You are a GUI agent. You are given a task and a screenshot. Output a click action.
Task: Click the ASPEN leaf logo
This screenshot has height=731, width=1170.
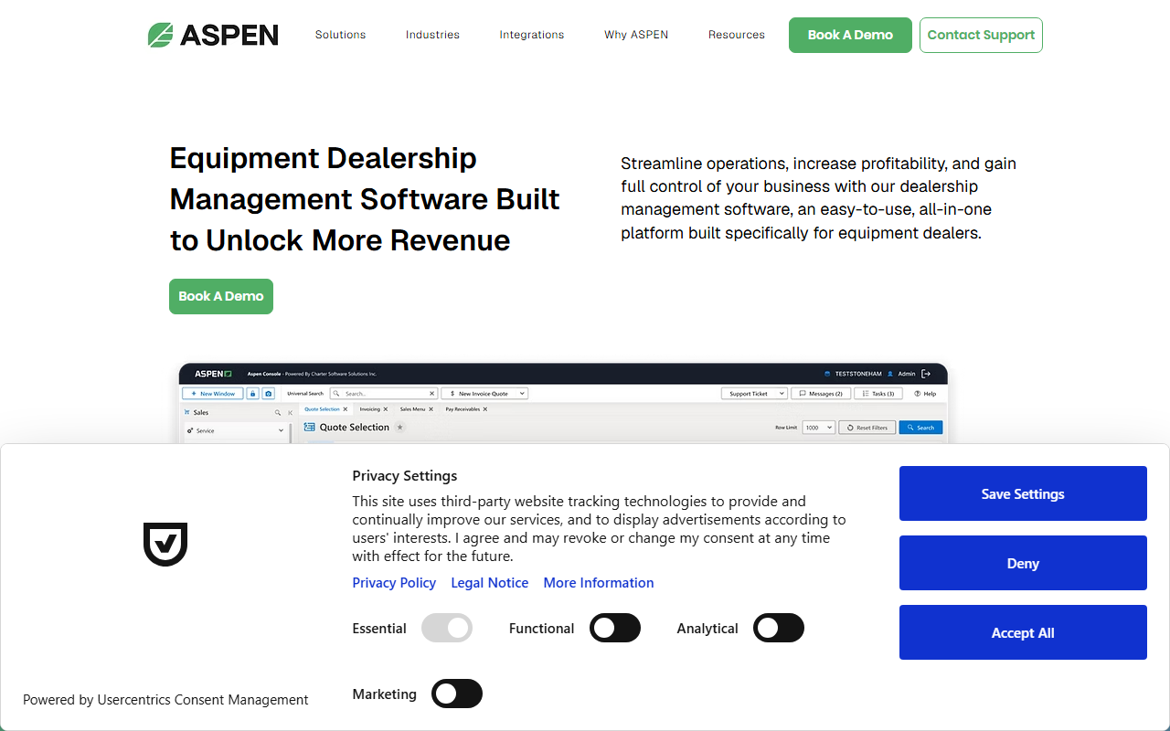pyautogui.click(x=214, y=35)
